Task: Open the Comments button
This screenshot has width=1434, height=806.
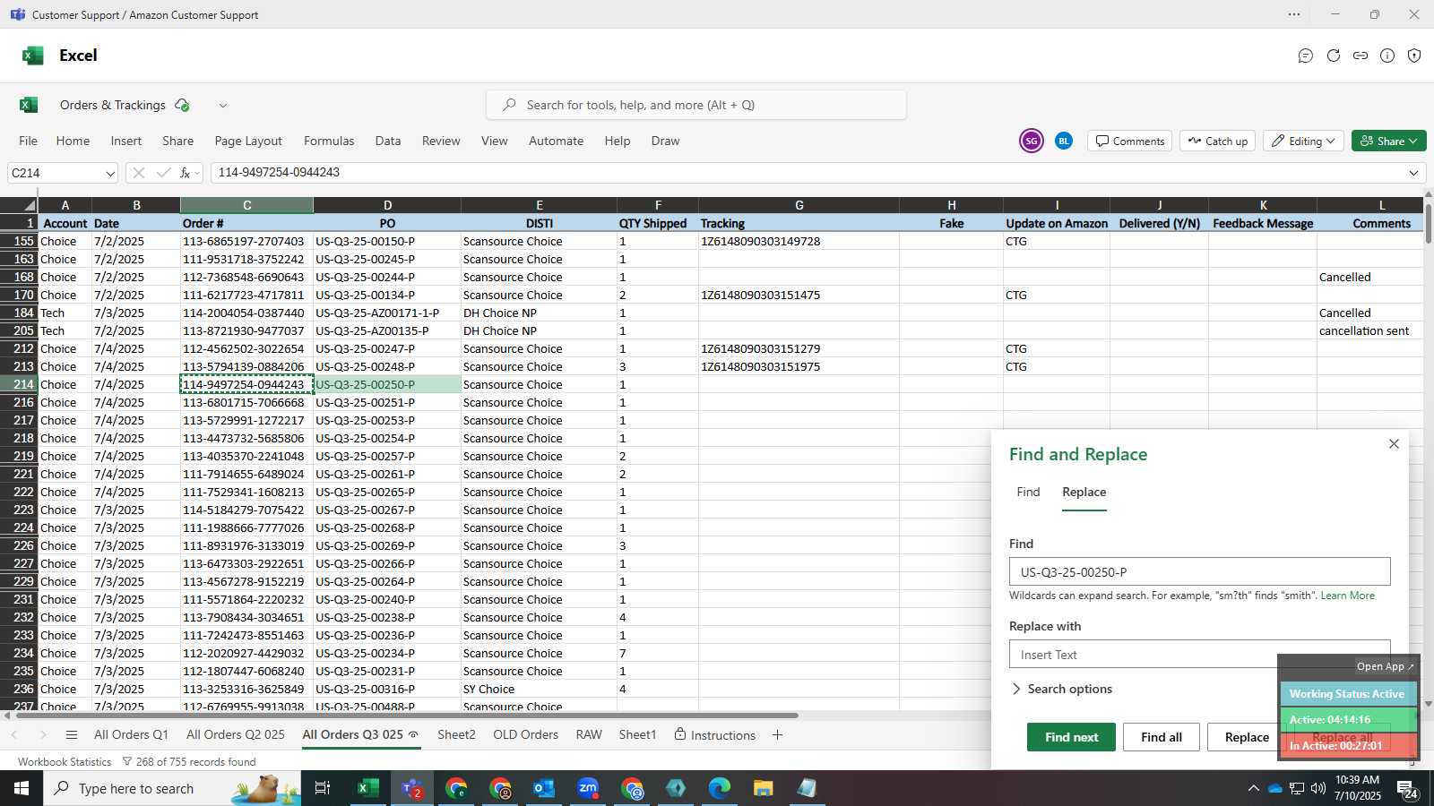Action: point(1130,141)
